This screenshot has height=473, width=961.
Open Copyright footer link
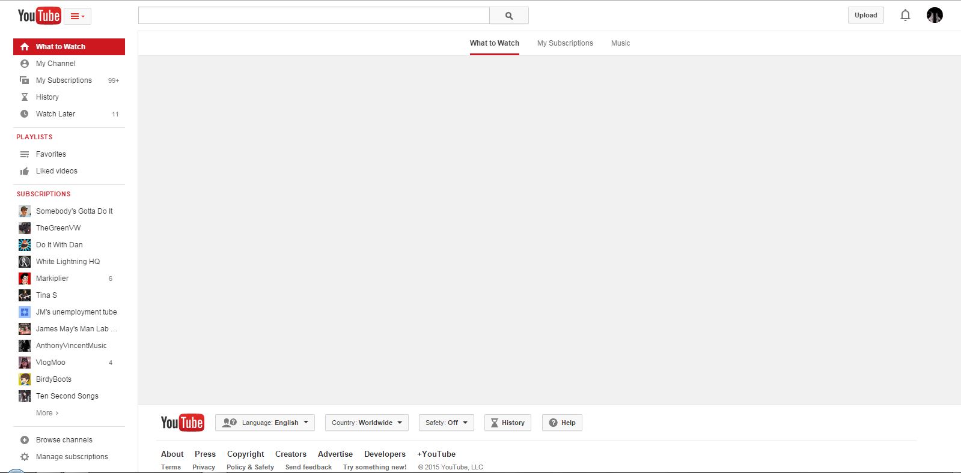click(245, 454)
